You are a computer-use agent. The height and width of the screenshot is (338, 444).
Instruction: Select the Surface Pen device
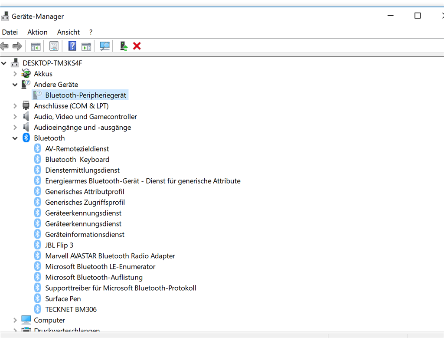(63, 299)
